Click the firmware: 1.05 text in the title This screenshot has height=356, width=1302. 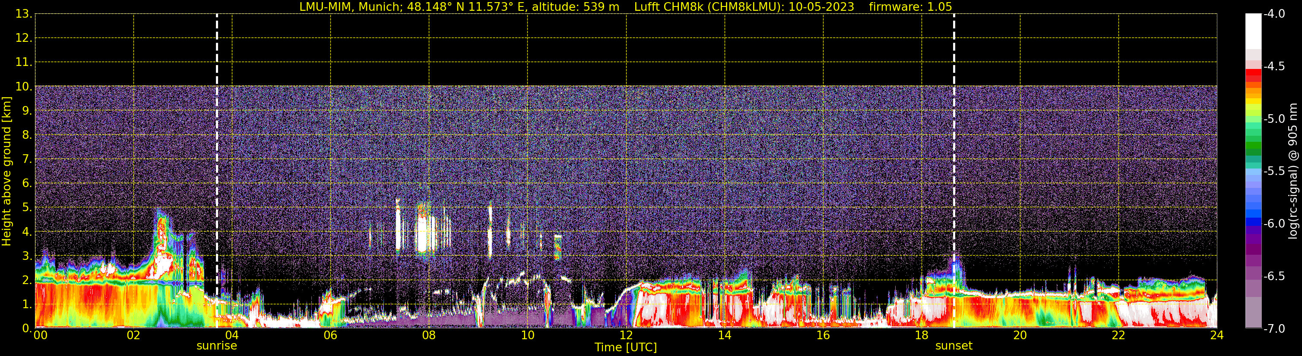point(910,7)
